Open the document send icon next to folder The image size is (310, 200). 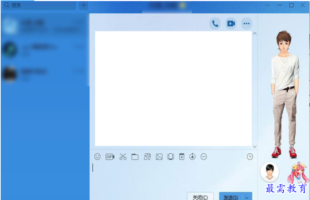tap(147, 157)
